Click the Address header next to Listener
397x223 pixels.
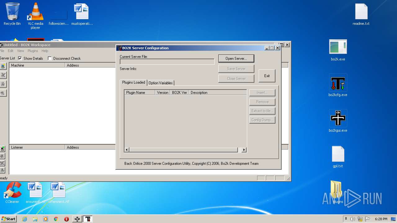click(90, 147)
